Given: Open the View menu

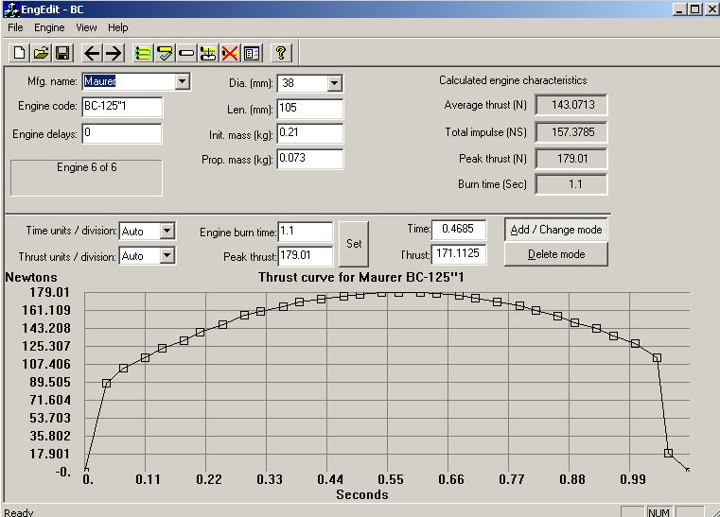Looking at the screenshot, I should pos(86,27).
